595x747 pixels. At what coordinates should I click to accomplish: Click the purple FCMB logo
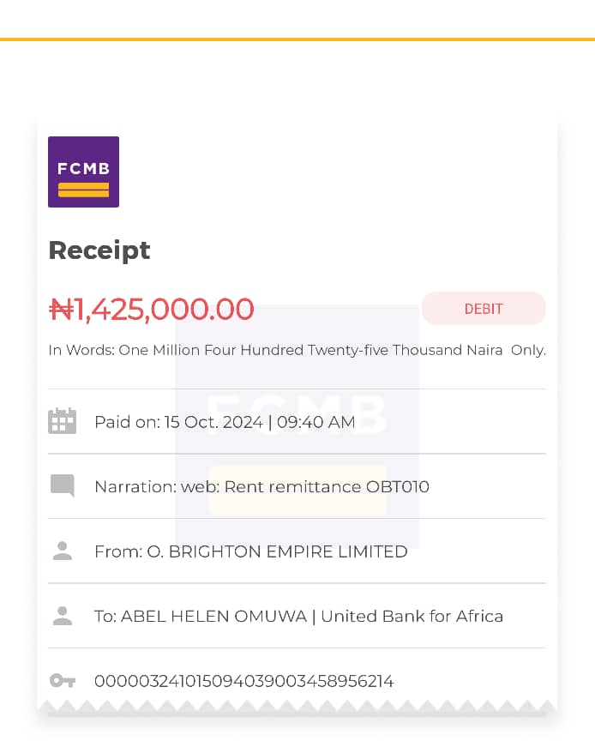(x=83, y=172)
